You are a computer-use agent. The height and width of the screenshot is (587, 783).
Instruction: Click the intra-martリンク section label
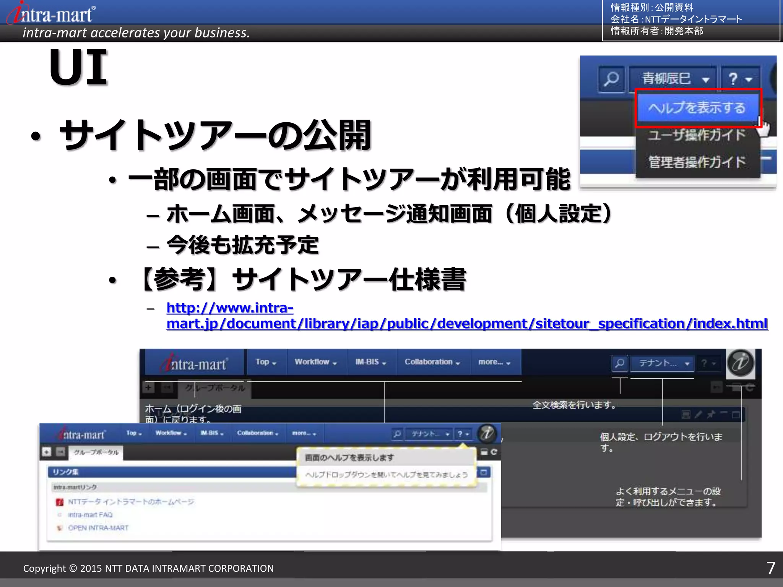(x=75, y=487)
